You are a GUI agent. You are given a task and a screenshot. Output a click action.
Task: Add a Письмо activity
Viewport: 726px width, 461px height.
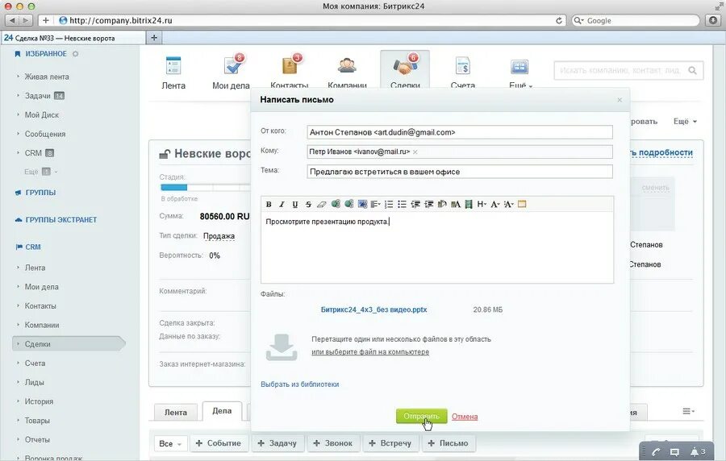coord(448,443)
